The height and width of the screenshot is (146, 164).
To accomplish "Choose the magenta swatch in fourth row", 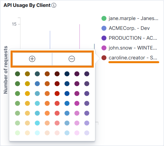I will (x=77, y=103).
